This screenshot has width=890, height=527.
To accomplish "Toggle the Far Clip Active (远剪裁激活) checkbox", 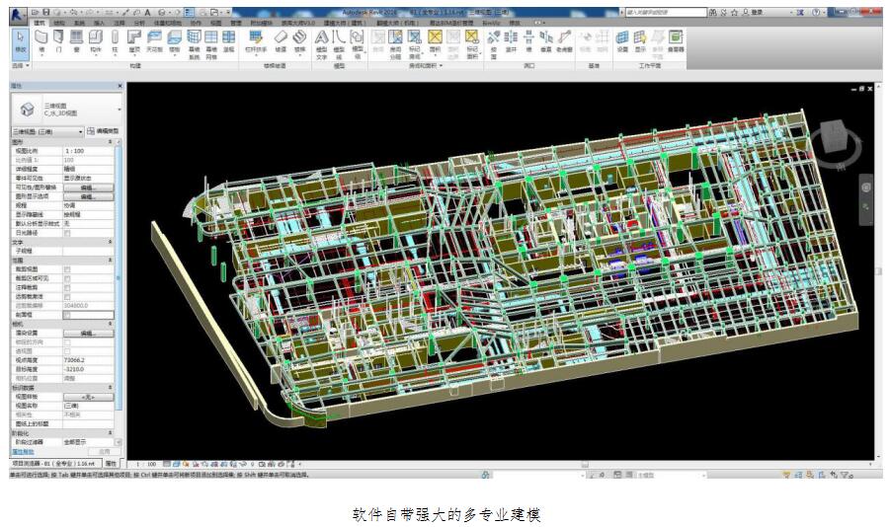I will (x=67, y=297).
